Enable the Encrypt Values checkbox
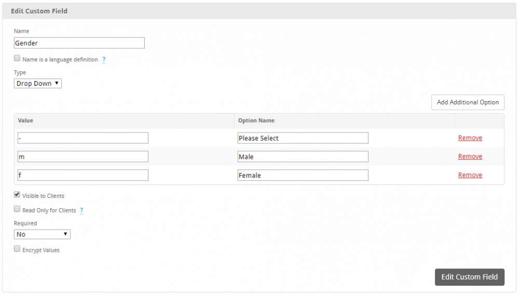The height and width of the screenshot is (295, 519). 17,249
